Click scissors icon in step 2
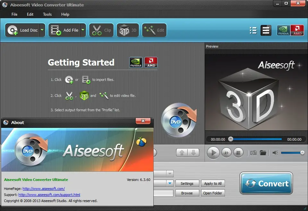 (69, 96)
